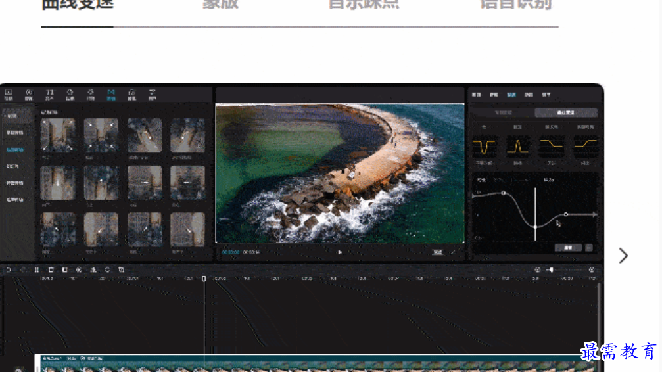
Task: Choose the inward four-arrows transition thumbnail
Action: [101, 135]
